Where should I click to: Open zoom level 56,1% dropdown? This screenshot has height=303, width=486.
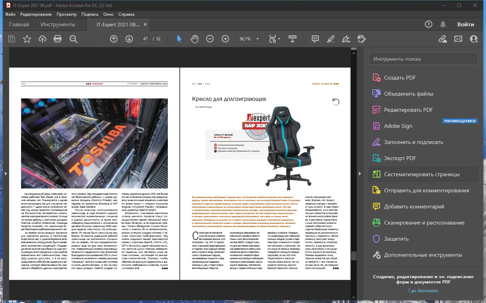coord(258,39)
